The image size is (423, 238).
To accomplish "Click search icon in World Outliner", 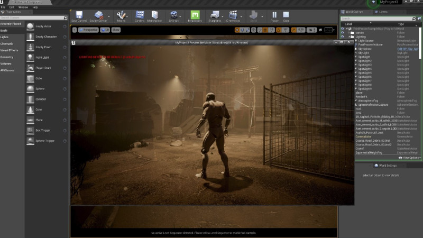I will click(x=414, y=19).
